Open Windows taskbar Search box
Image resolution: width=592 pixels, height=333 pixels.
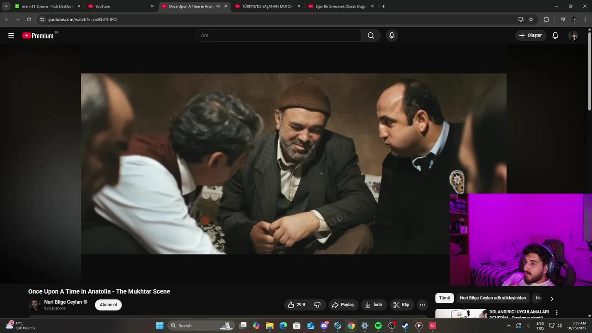[200, 326]
